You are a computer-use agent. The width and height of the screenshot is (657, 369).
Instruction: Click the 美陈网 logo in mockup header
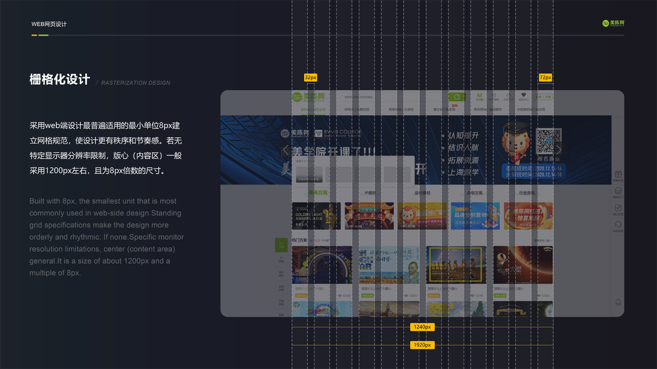[x=308, y=97]
